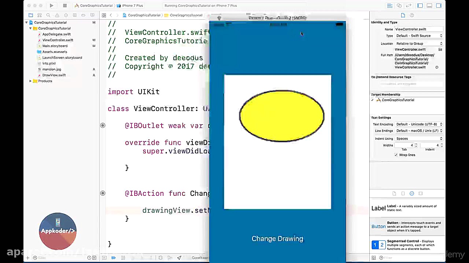Edit the Name field ViewController.swift
Viewport: 469px width, 263px height.
tap(419, 29)
